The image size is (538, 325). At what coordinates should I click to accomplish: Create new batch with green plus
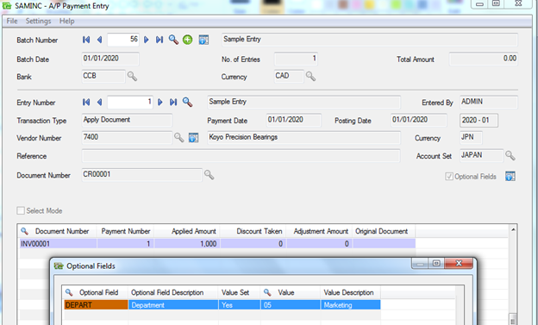[187, 40]
